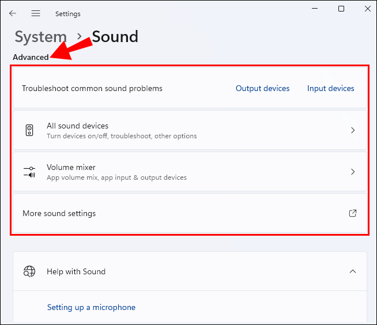Click the back arrow in title bar
The height and width of the screenshot is (325, 377).
[13, 13]
